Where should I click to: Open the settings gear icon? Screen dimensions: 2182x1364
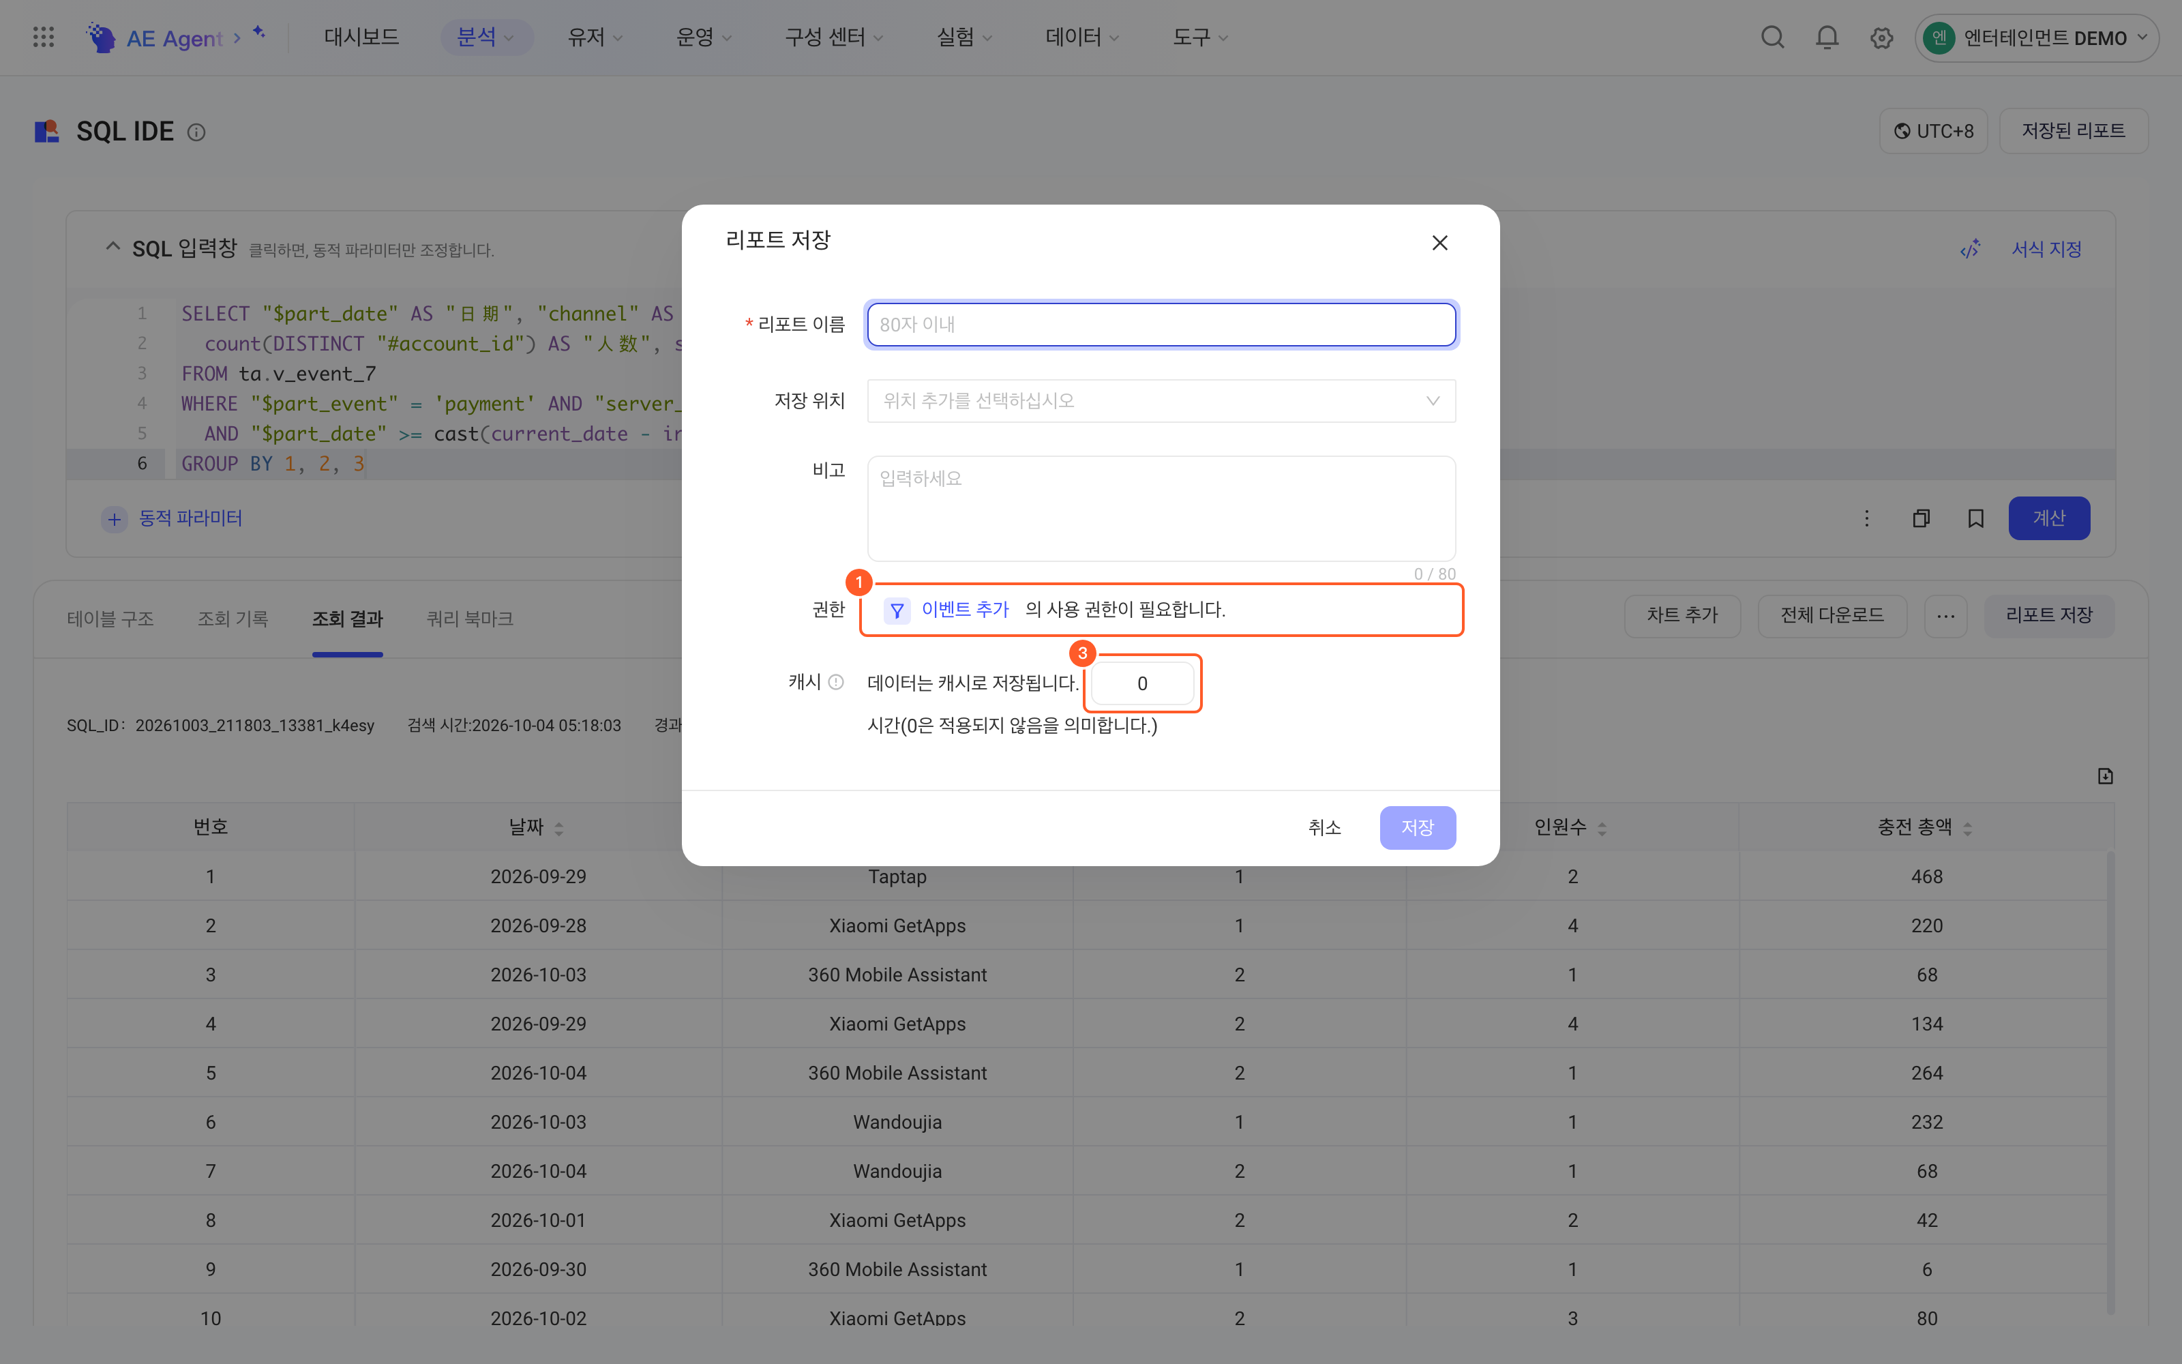tap(1881, 38)
